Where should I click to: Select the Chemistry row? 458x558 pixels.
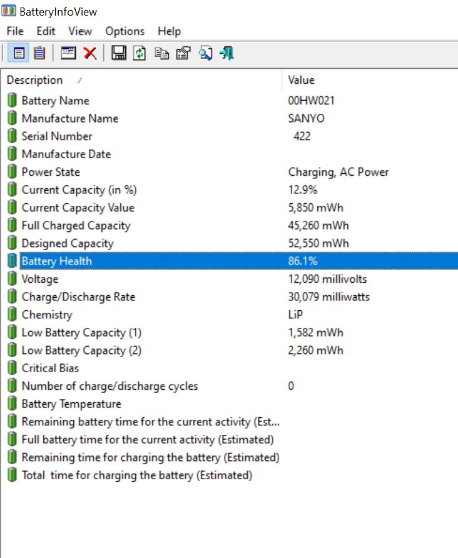[x=230, y=314]
